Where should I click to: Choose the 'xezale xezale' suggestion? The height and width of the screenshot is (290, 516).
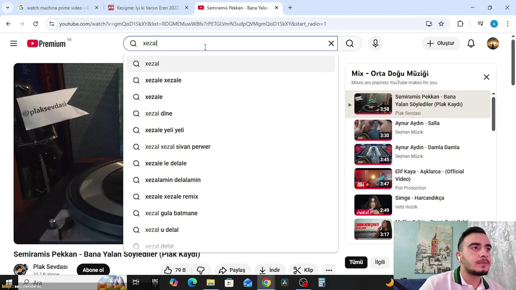pos(231,80)
